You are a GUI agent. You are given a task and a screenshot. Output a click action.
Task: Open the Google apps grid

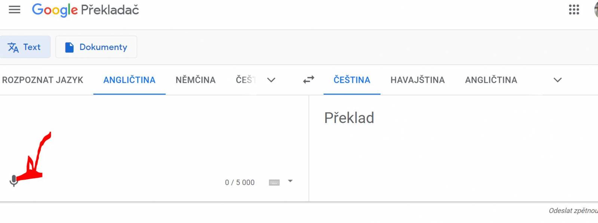pyautogui.click(x=574, y=10)
